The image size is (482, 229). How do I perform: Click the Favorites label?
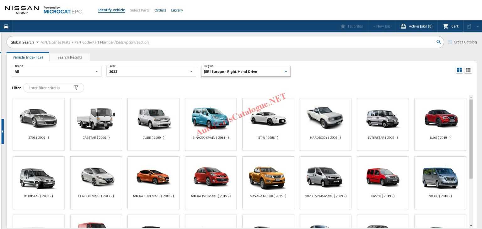click(355, 26)
